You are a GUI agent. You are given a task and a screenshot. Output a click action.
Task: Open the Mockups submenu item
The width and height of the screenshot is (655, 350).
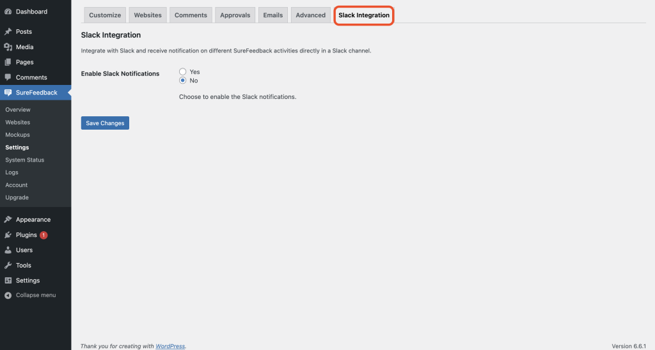[17, 135]
